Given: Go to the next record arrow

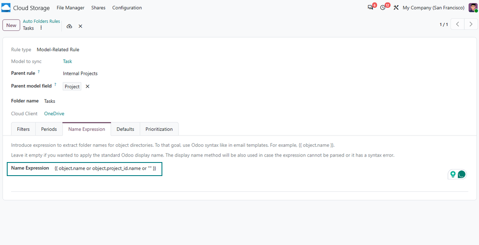Looking at the screenshot, I should pos(471,25).
